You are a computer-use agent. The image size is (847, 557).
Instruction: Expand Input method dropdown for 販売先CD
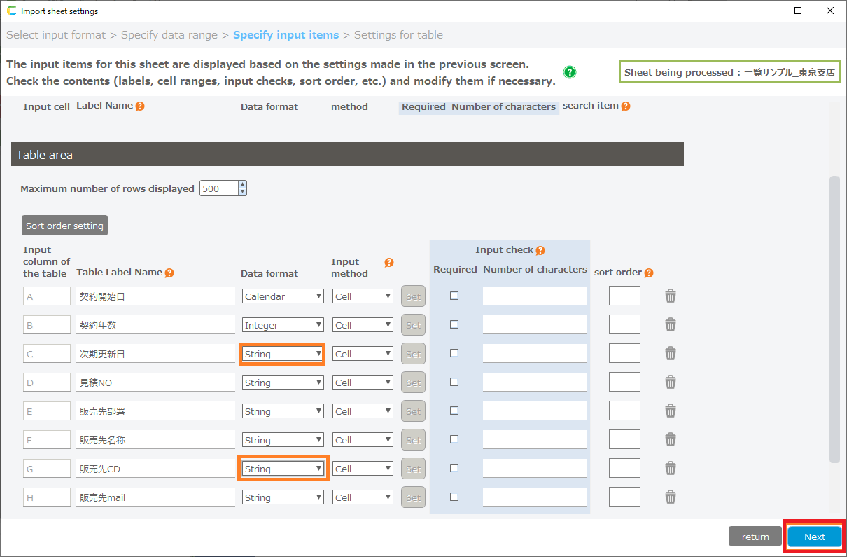pos(363,469)
